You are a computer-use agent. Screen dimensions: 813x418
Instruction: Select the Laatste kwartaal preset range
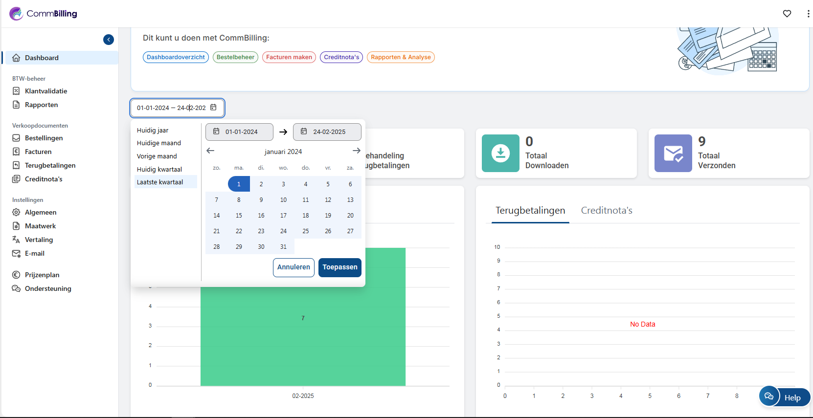pos(160,182)
